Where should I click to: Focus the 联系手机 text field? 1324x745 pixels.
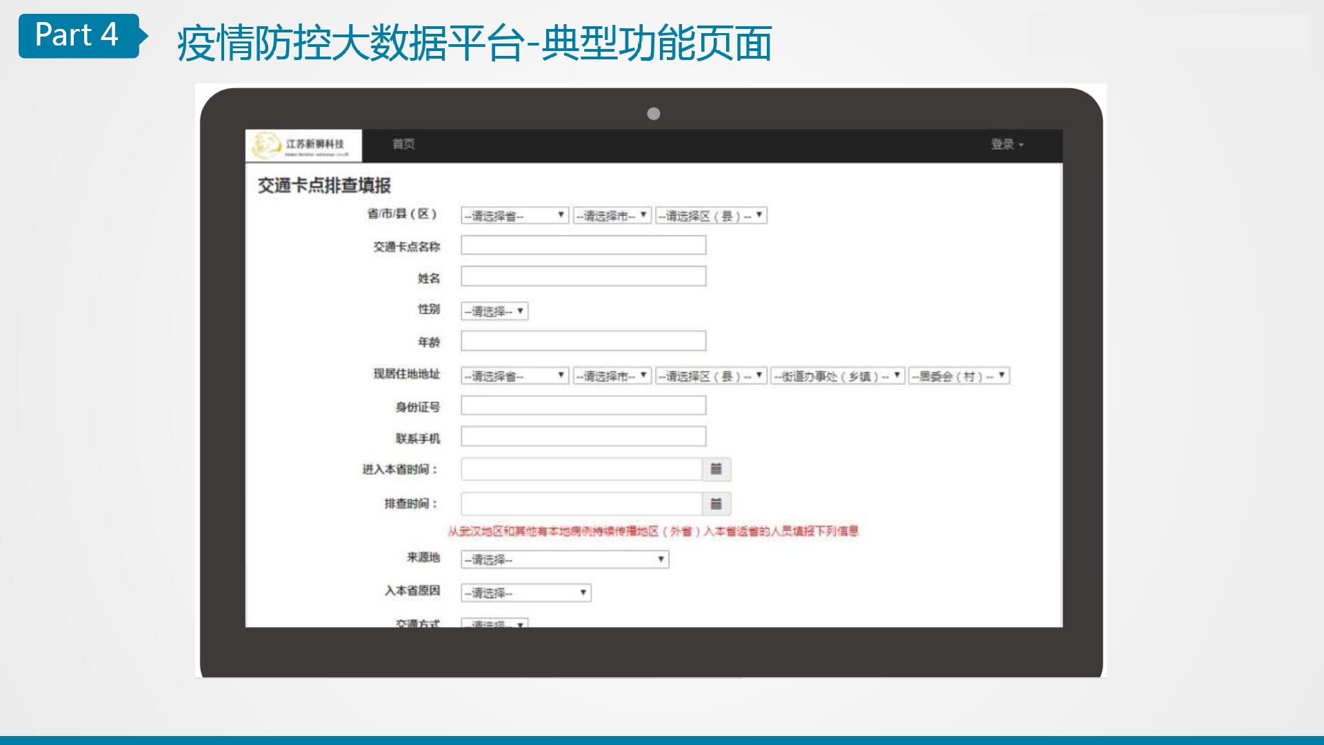[583, 437]
